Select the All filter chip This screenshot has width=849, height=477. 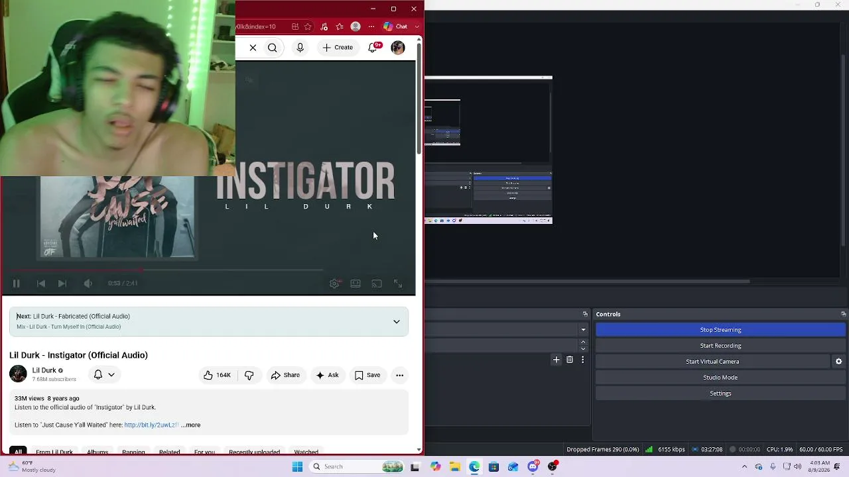coord(18,452)
